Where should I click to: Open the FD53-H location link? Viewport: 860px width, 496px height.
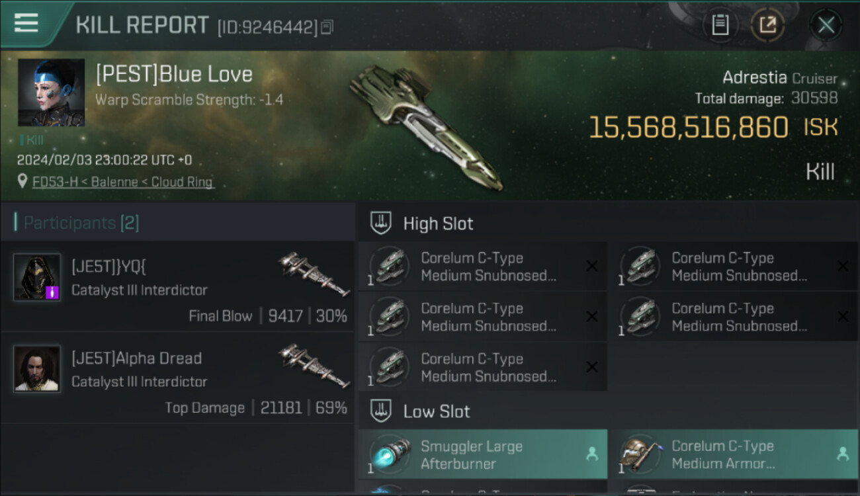(x=123, y=182)
